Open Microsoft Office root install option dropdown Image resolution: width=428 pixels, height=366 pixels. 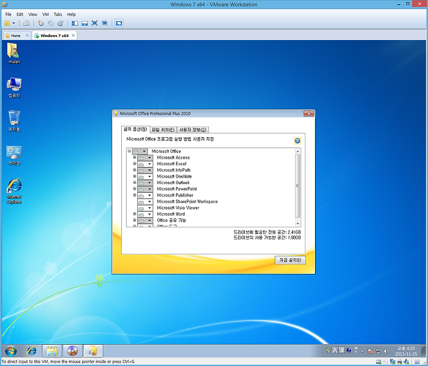pyautogui.click(x=140, y=152)
